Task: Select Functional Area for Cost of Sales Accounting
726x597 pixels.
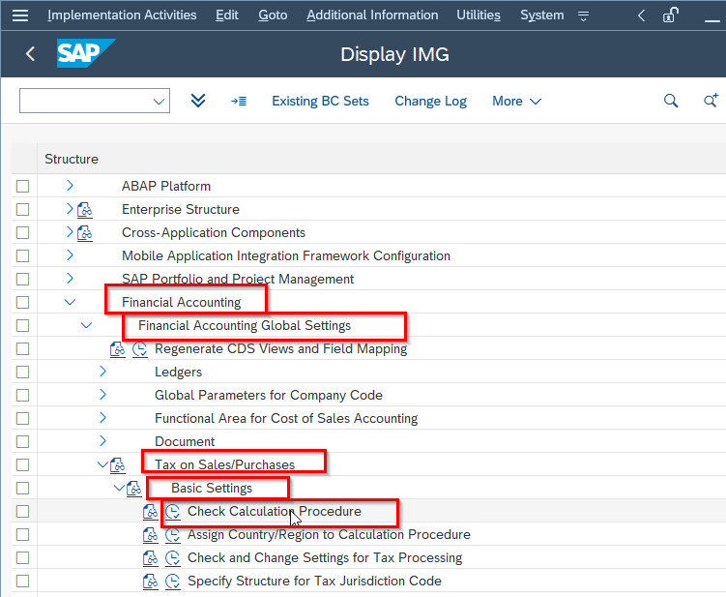Action: [x=286, y=419]
